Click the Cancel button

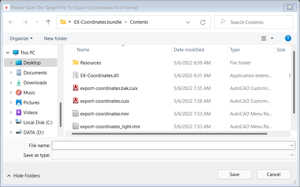point(274,174)
